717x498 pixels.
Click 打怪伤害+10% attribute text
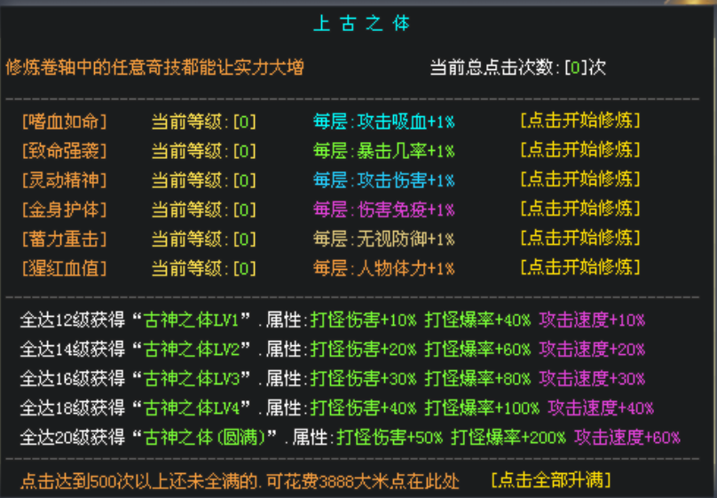tap(364, 320)
